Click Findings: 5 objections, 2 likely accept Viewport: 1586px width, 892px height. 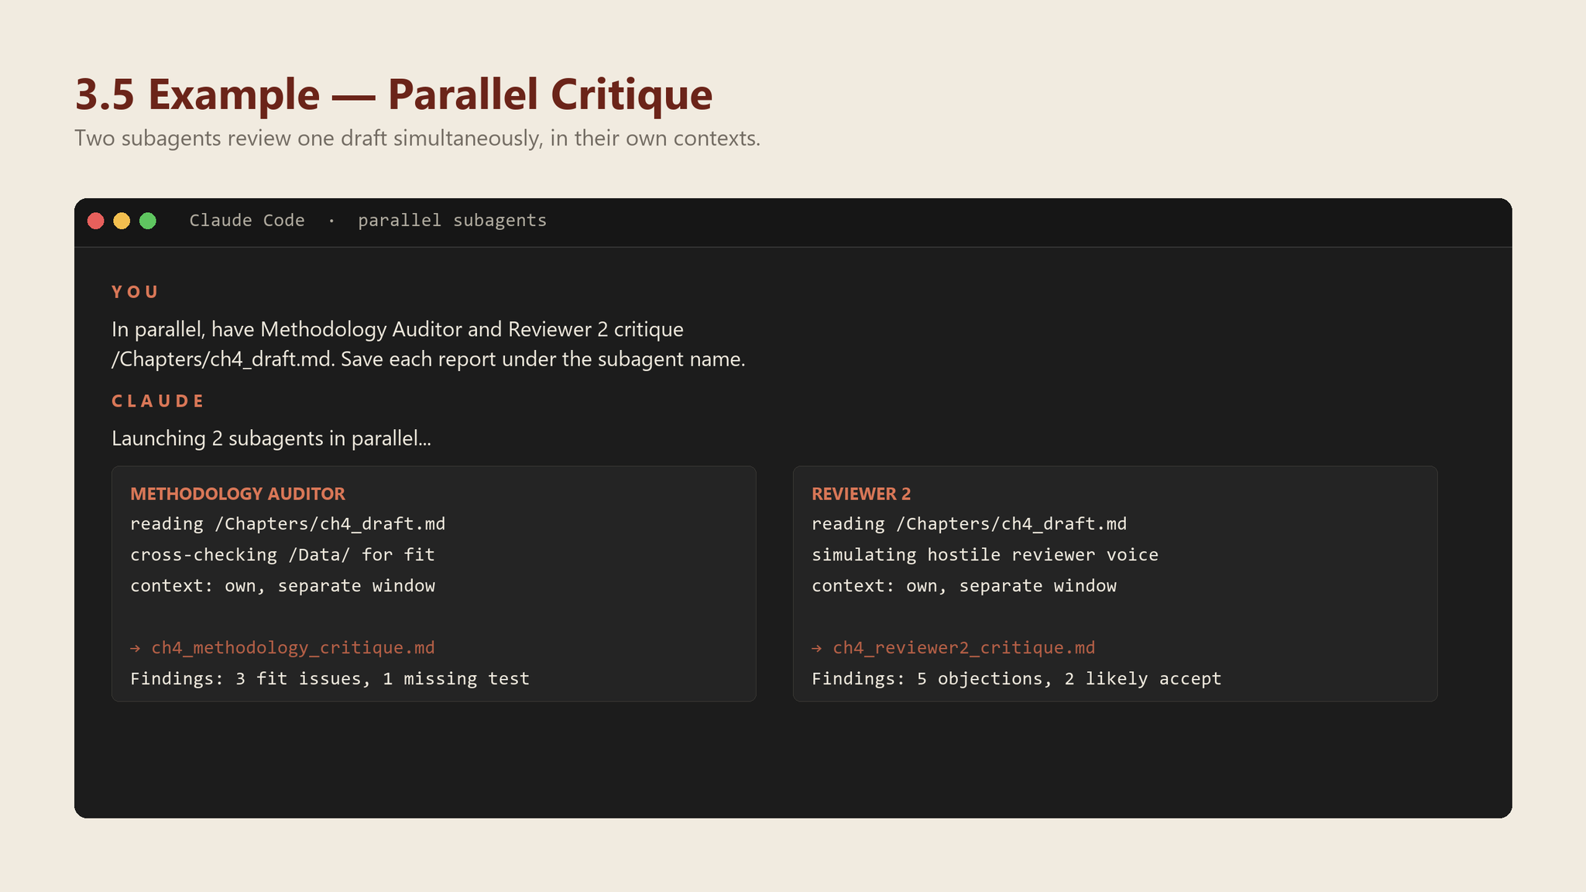[x=1017, y=679]
